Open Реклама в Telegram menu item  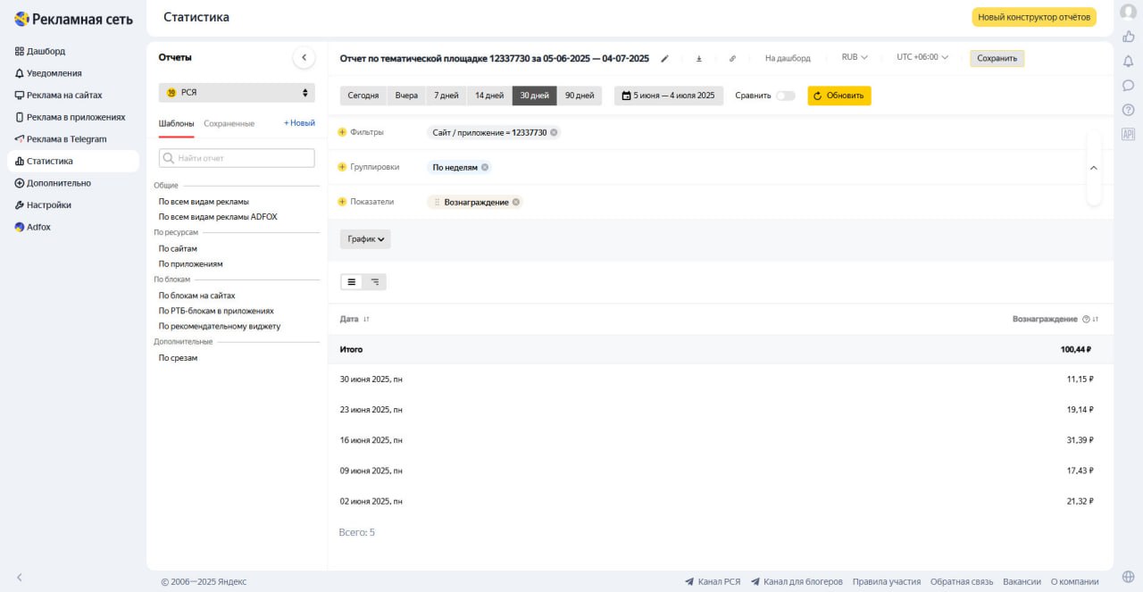tap(66, 139)
